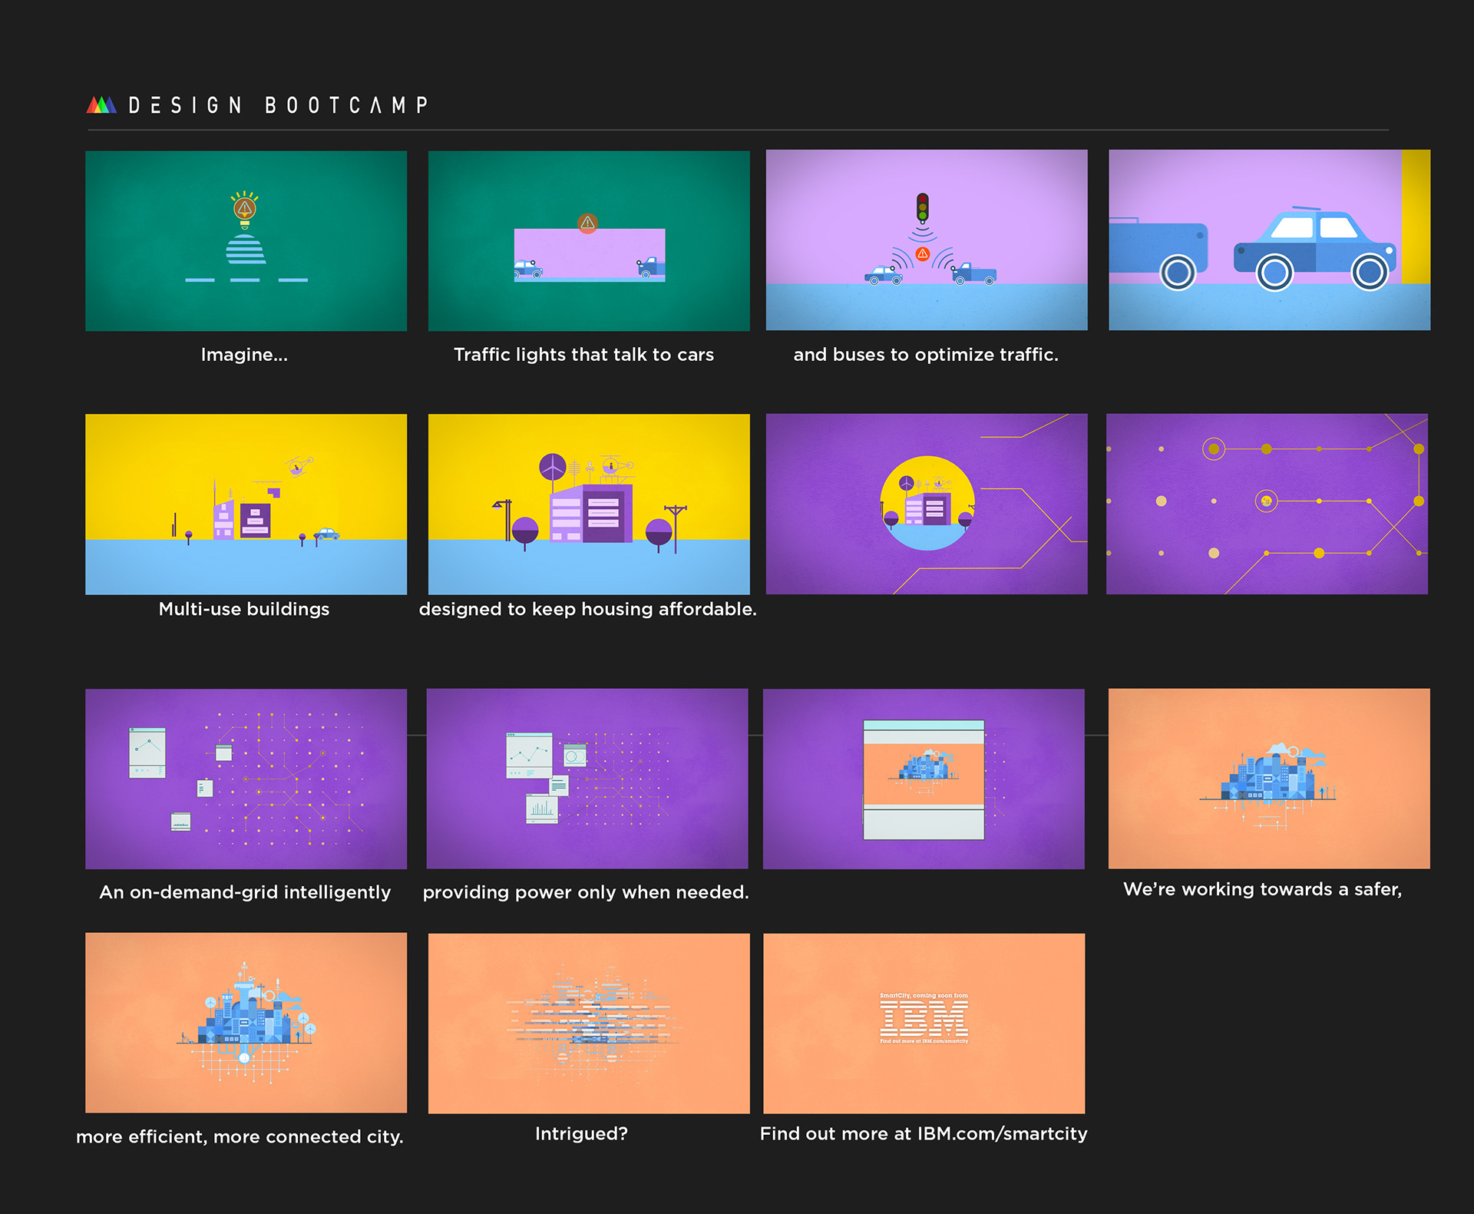Select the 'Intrigued?' glitch frame
Screen dimensions: 1474x1214
click(588, 1022)
